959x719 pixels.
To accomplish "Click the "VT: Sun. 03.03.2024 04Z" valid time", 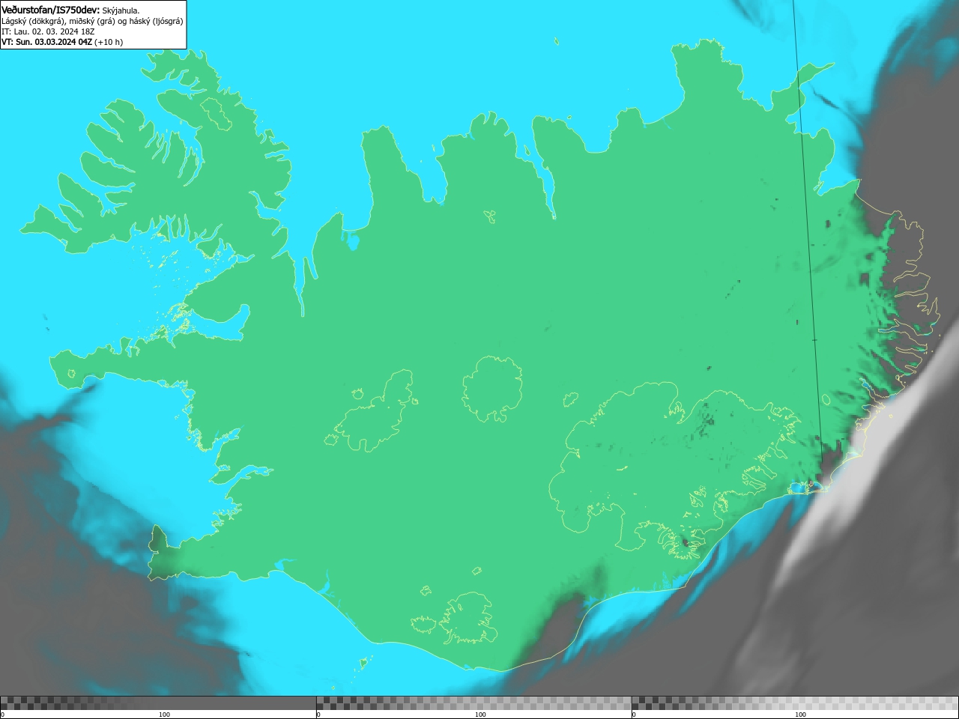I will pos(46,42).
